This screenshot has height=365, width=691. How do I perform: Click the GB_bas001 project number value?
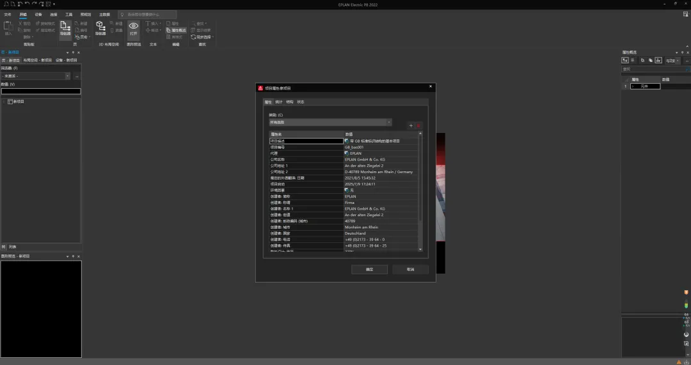pos(354,148)
